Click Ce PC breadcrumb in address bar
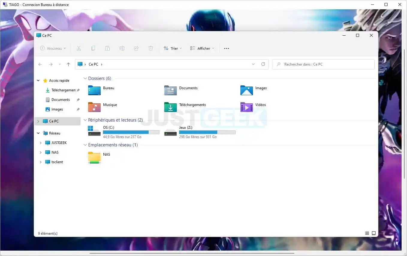Viewport: 407px width, 256px height. [94, 64]
